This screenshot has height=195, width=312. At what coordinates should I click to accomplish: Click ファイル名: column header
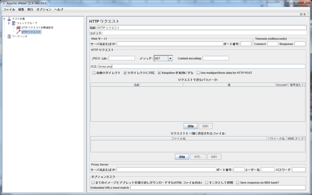pyautogui.click(x=179, y=138)
